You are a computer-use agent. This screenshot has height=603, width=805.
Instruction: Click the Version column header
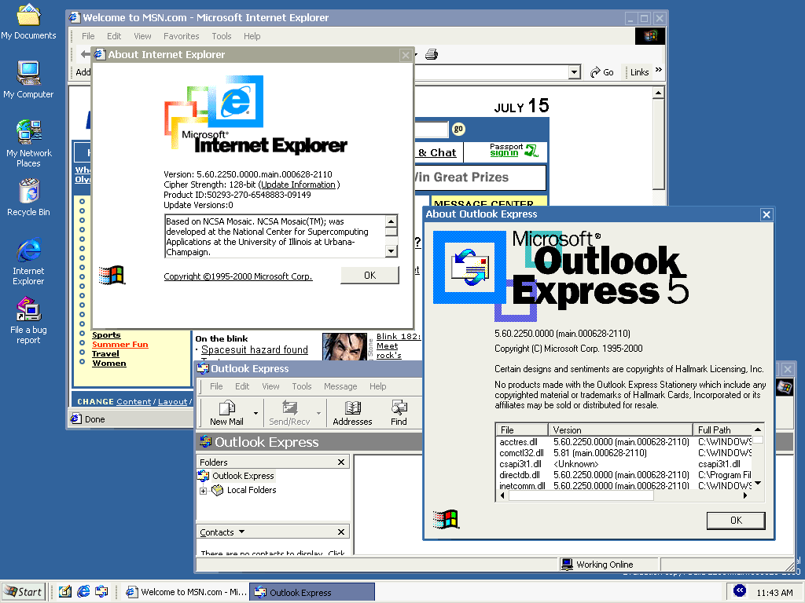click(620, 429)
